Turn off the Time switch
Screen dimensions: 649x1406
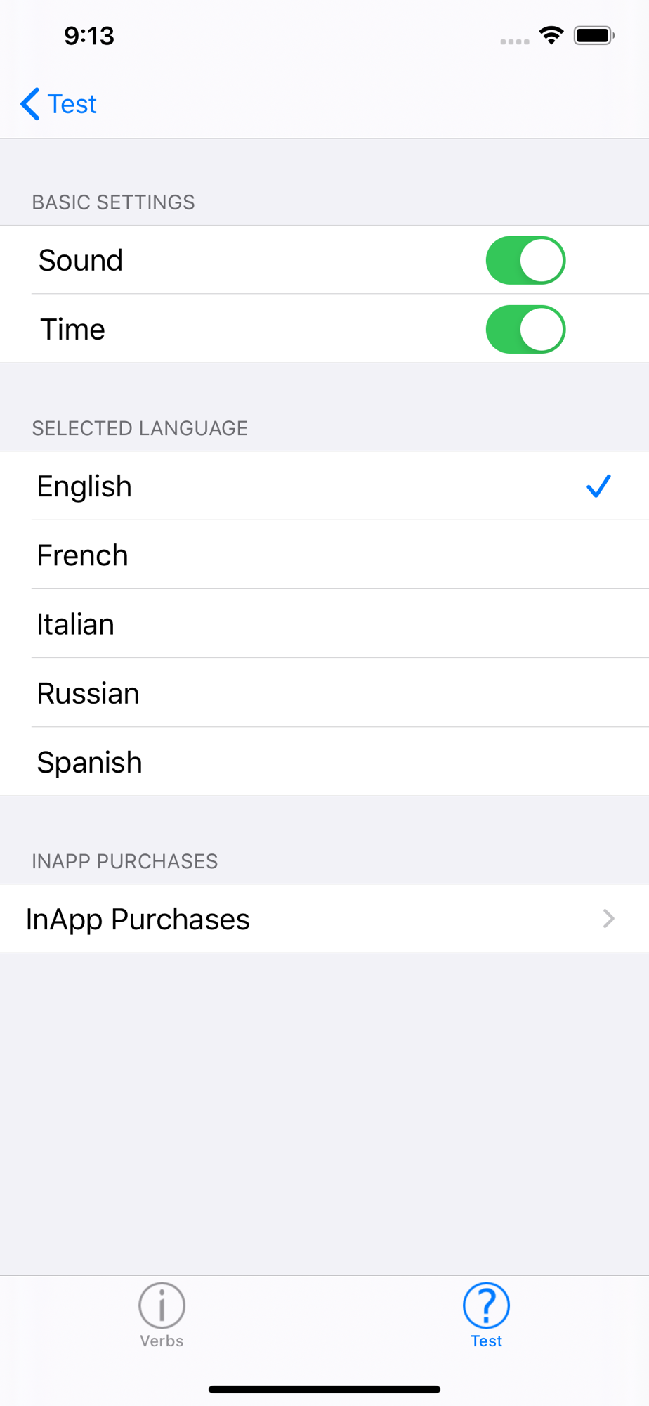click(x=525, y=329)
